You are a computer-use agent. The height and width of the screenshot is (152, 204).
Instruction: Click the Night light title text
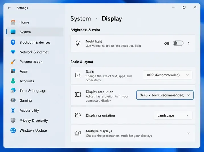(94, 41)
